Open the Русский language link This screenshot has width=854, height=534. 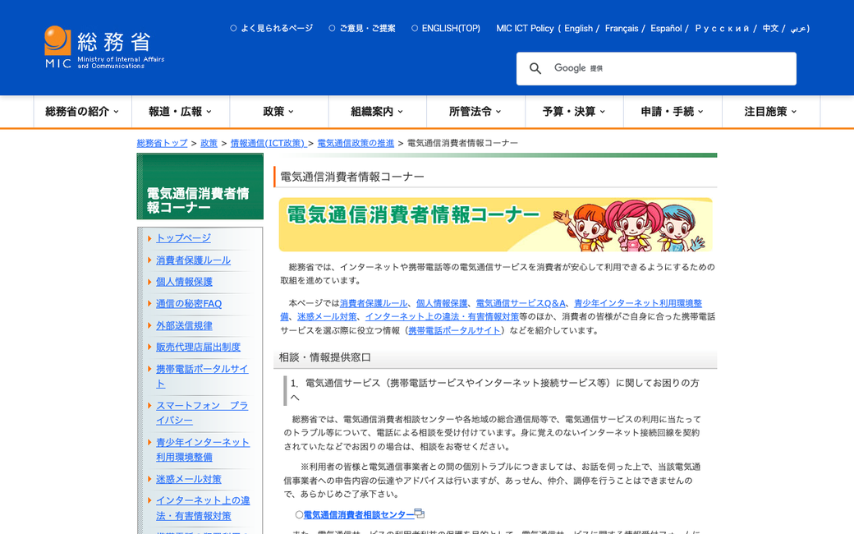click(x=722, y=28)
